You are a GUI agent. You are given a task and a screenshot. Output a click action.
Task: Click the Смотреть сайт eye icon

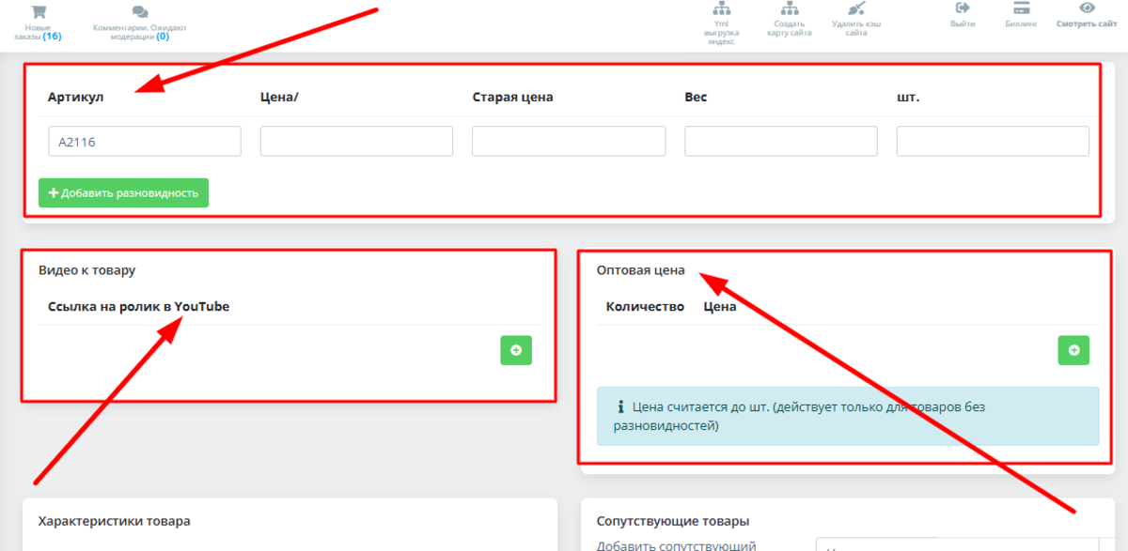[1087, 8]
